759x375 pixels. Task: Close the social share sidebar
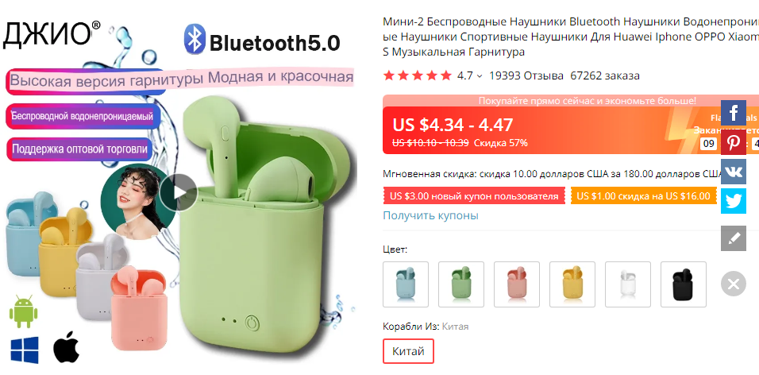click(x=734, y=284)
